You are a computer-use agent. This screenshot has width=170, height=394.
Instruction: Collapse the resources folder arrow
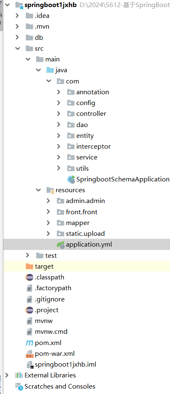[x=38, y=190]
